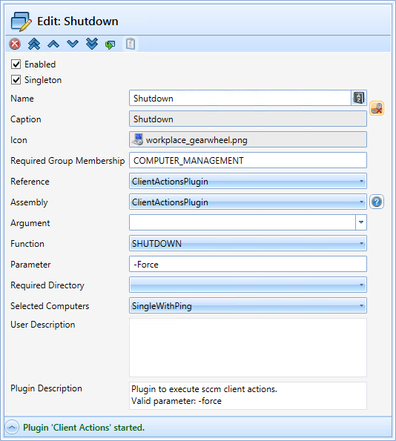Click the Required Group Membership input field
Image resolution: width=396 pixels, height=441 pixels.
click(x=248, y=160)
